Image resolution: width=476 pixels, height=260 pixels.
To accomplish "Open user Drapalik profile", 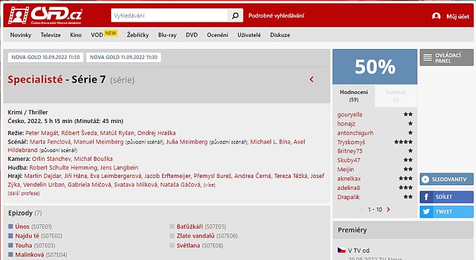I will pyautogui.click(x=348, y=197).
